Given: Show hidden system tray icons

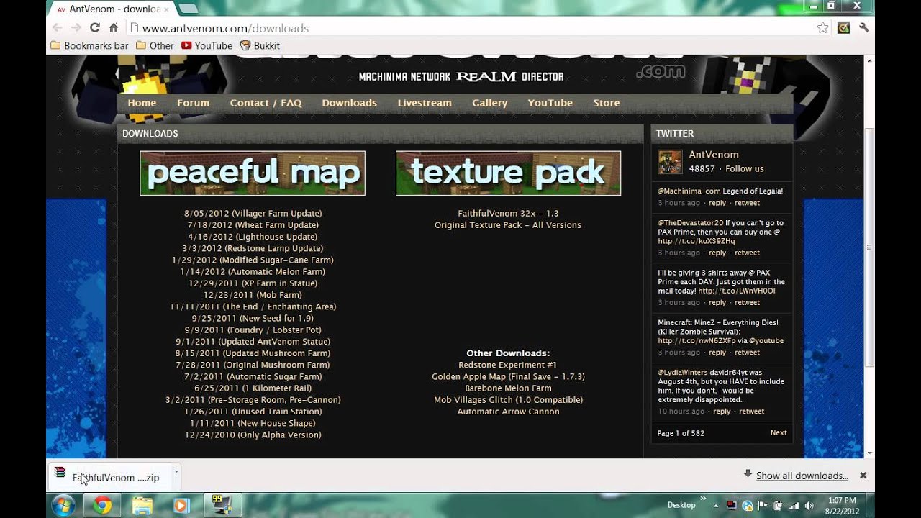Looking at the screenshot, I should click(716, 506).
